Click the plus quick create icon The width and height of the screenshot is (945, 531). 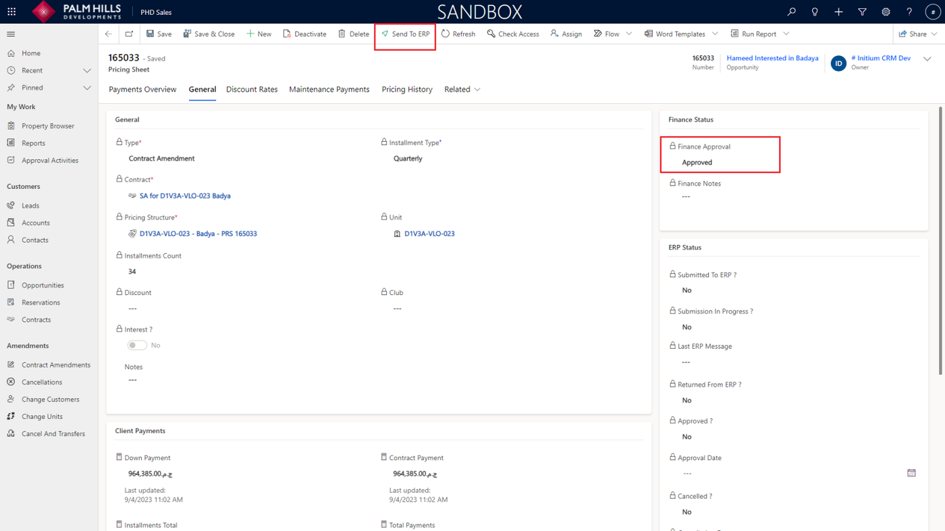(x=838, y=11)
